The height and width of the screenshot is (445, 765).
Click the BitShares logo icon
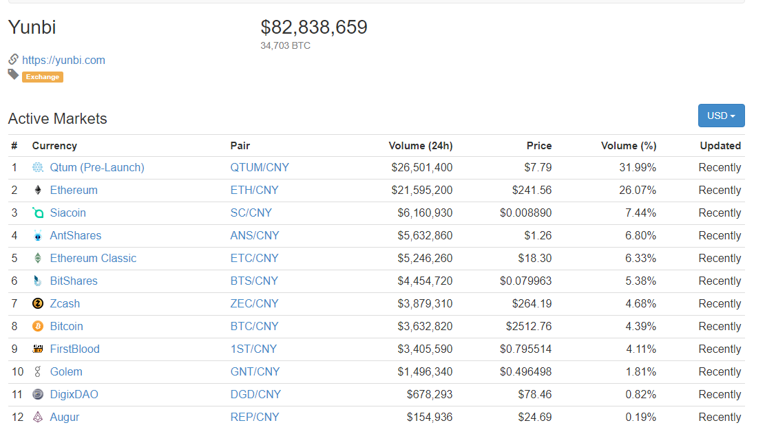pyautogui.click(x=38, y=281)
